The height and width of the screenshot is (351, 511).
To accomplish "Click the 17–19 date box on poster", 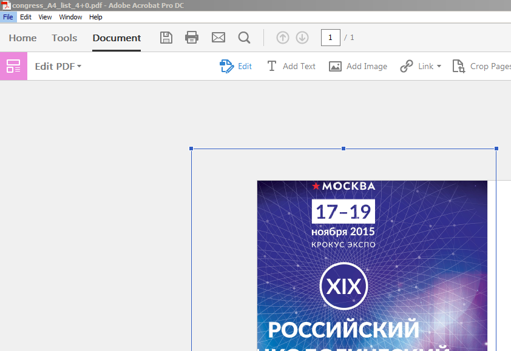I will coord(343,212).
